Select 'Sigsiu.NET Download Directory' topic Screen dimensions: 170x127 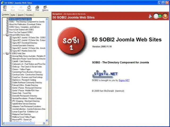(25, 43)
